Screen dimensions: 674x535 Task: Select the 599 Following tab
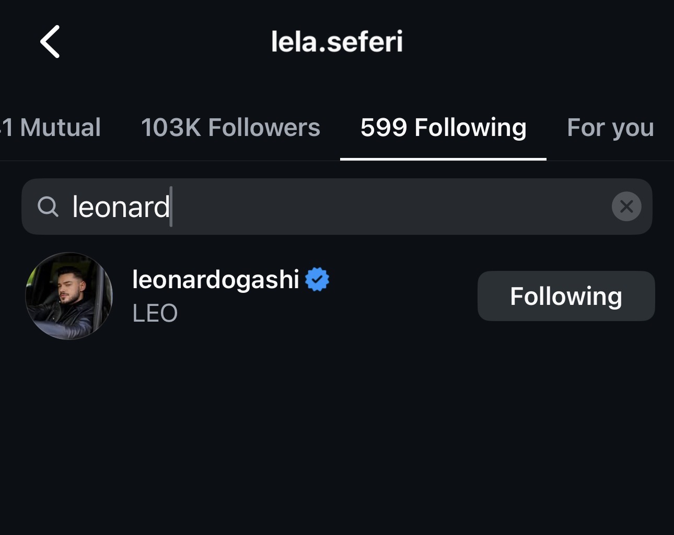pos(443,128)
